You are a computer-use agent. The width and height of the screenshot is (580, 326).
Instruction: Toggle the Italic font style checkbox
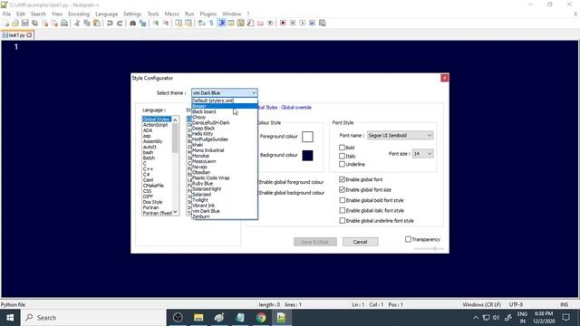point(343,156)
